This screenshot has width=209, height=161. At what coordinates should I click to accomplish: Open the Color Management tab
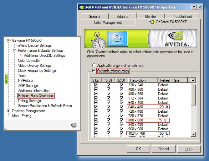pyautogui.click(x=108, y=22)
